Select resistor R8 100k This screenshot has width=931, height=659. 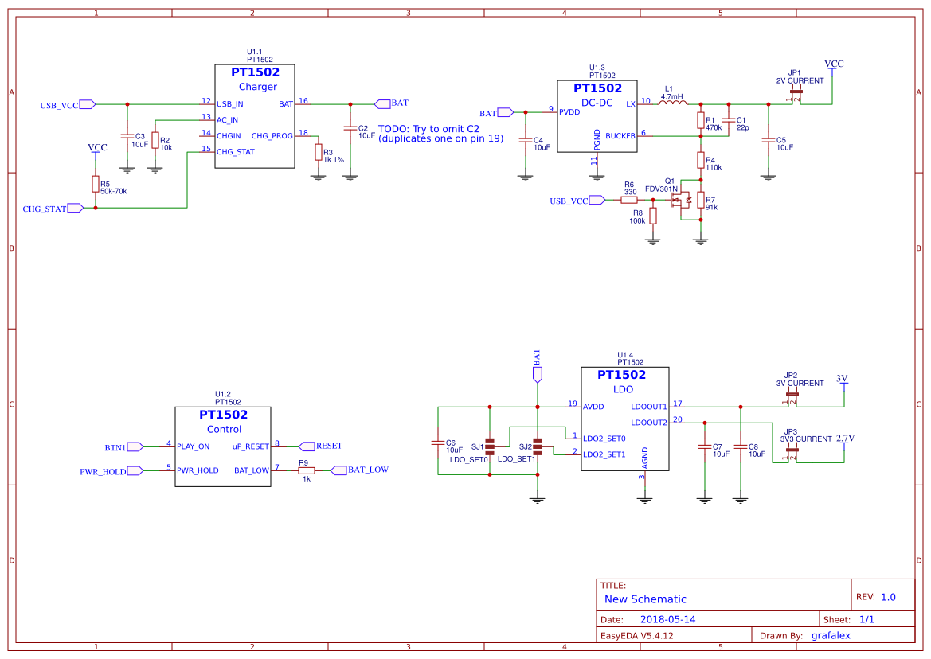(x=653, y=216)
